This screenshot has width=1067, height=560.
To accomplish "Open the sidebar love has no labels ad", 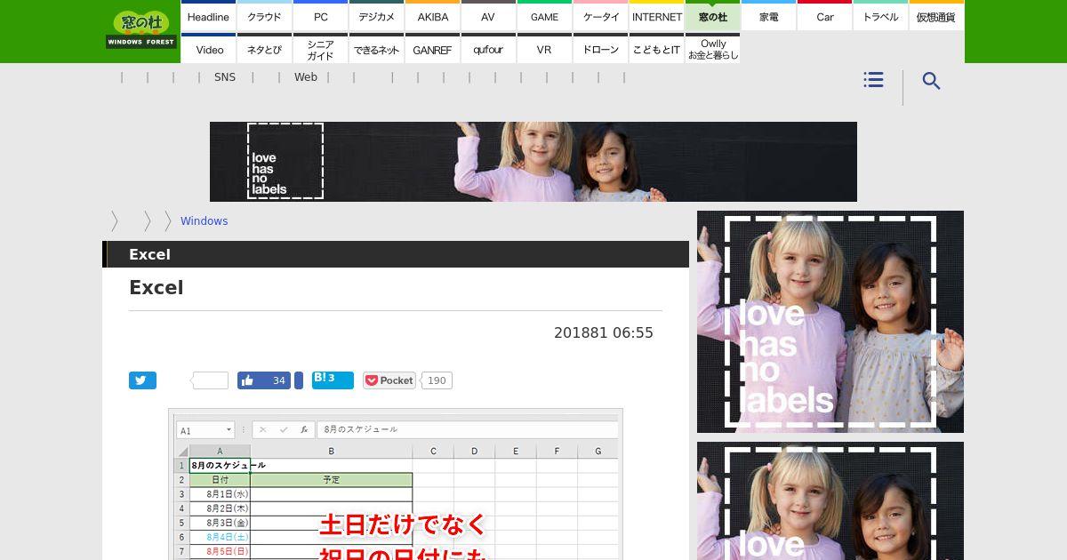I will 830,322.
